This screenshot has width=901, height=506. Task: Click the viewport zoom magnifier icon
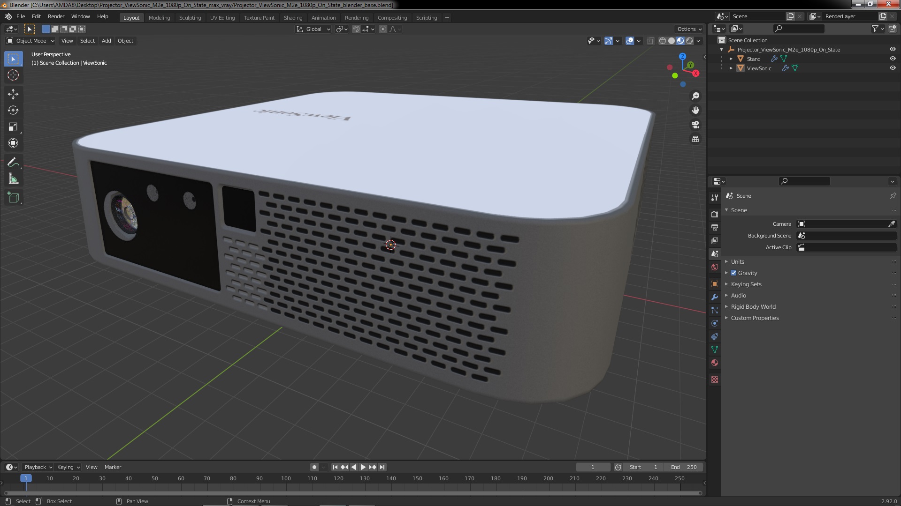tap(695, 96)
